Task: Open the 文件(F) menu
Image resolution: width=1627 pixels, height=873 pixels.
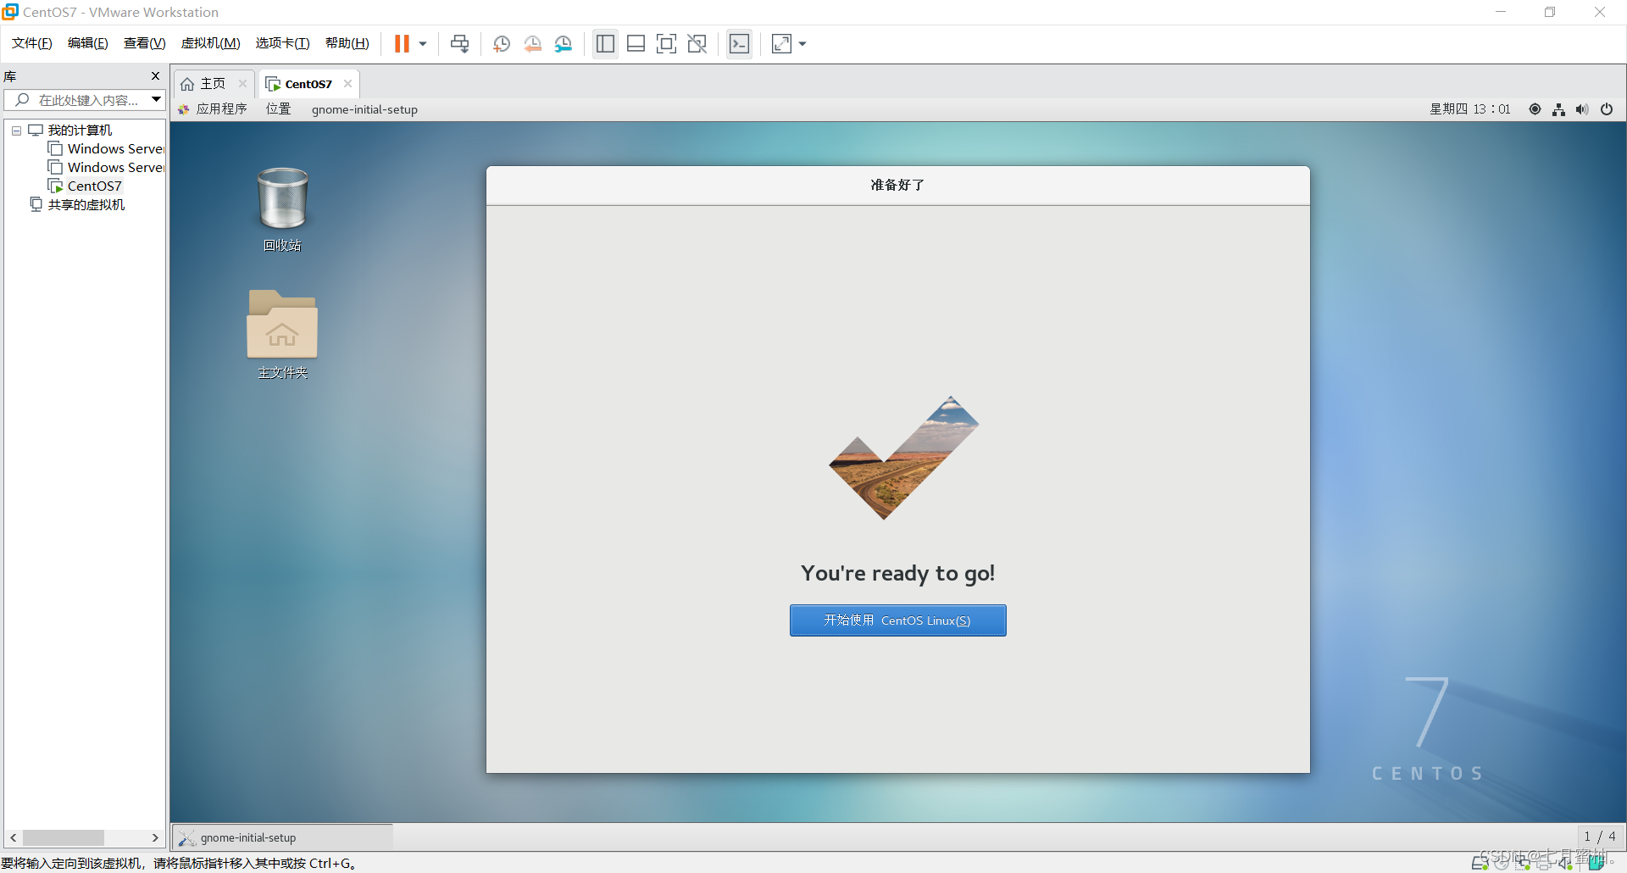Action: click(x=32, y=43)
